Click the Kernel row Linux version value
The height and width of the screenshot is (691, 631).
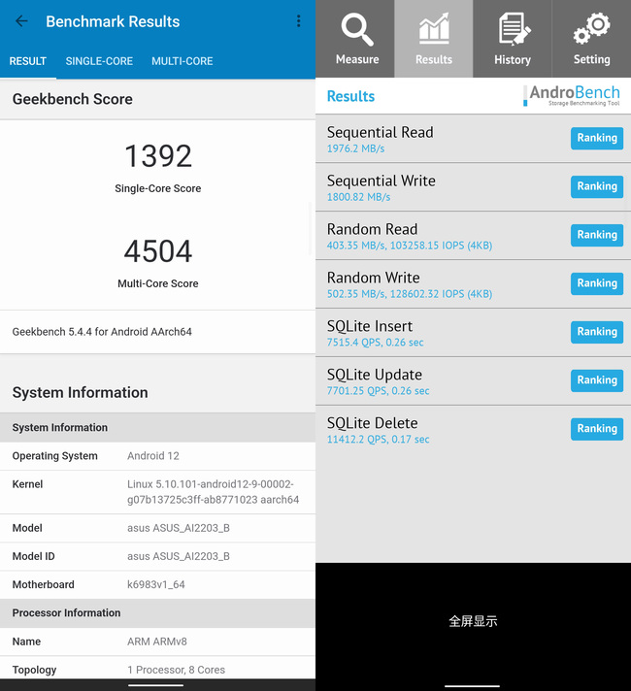tap(213, 492)
